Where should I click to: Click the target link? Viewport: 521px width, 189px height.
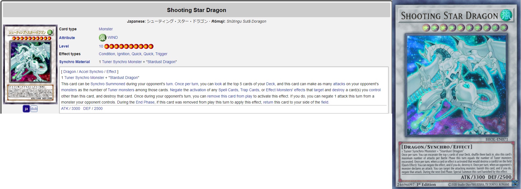319,90
